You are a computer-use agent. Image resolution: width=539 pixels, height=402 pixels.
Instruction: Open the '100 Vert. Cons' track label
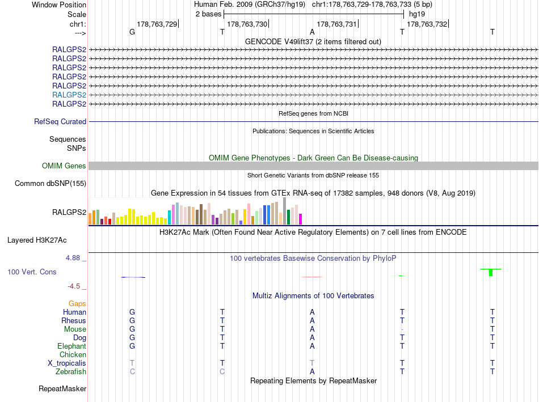pyautogui.click(x=32, y=272)
